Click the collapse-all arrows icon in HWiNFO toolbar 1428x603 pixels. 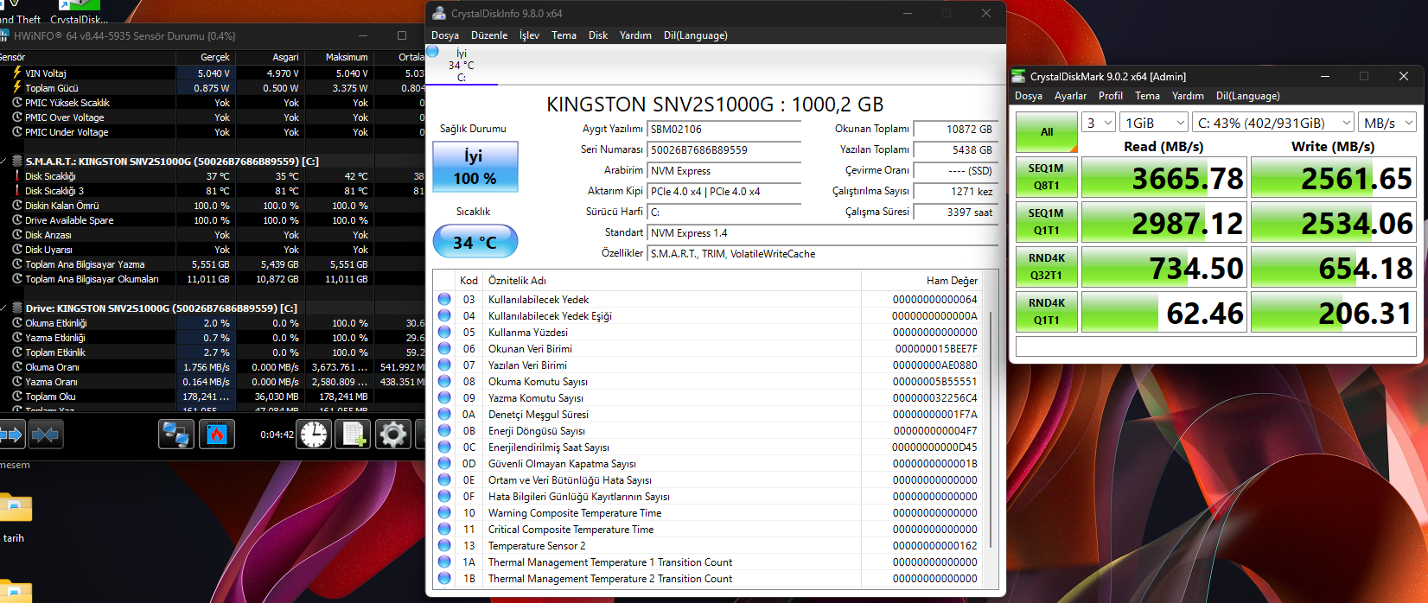tap(45, 434)
